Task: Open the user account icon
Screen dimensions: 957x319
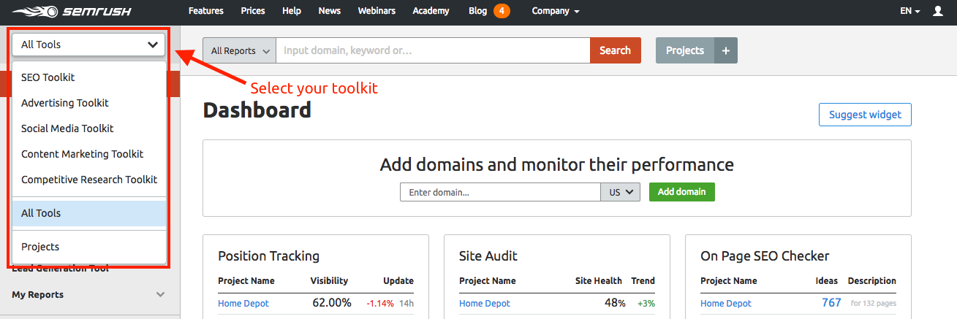Action: (x=938, y=11)
